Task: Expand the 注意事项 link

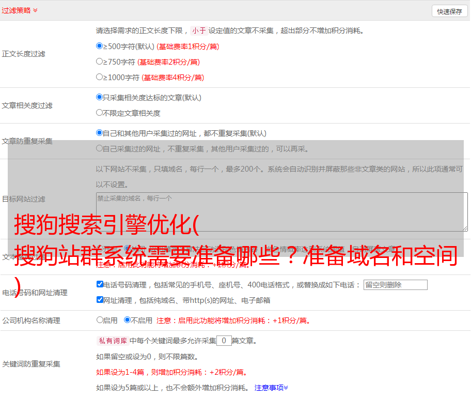Action: coord(271,388)
